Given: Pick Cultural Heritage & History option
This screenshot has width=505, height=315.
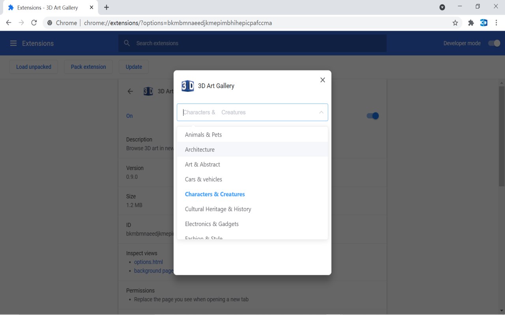Looking at the screenshot, I should (x=252, y=209).
